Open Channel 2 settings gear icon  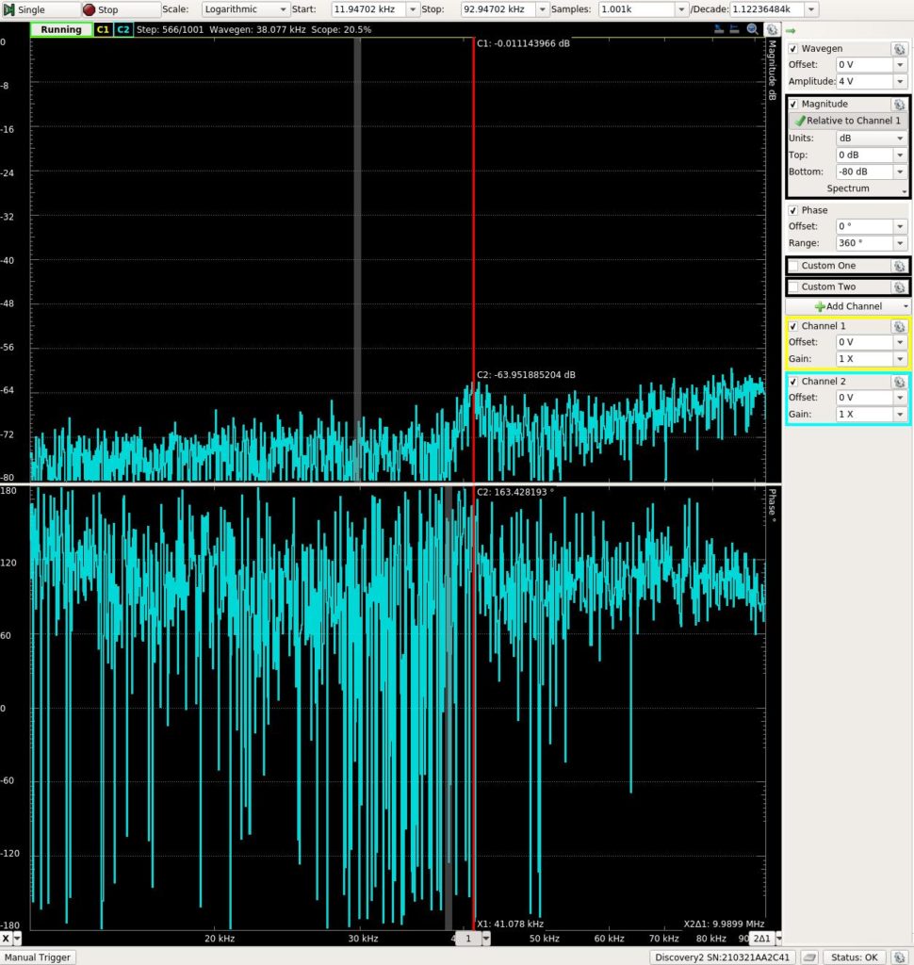tap(899, 382)
